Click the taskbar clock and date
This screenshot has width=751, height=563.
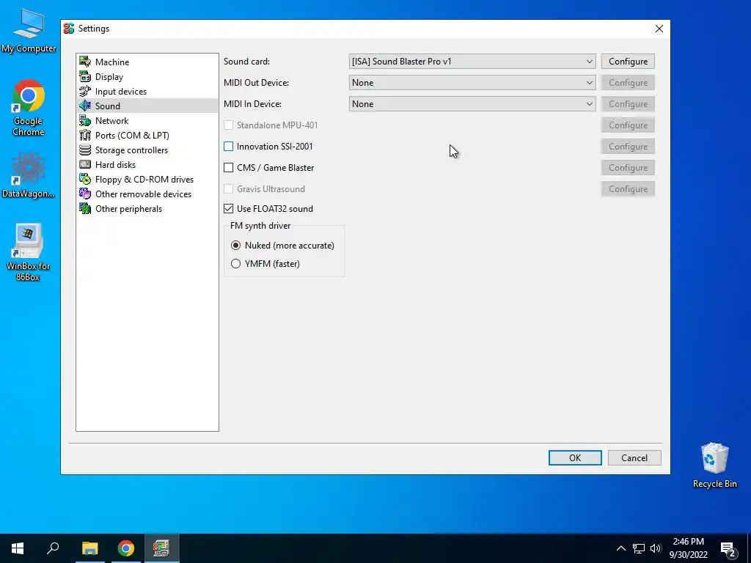tap(688, 548)
